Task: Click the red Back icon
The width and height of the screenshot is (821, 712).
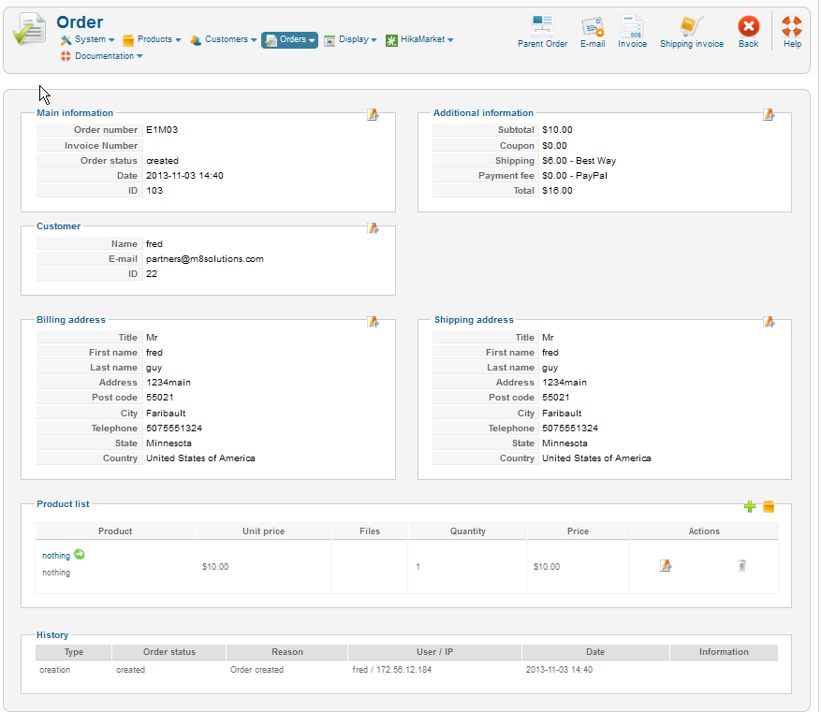Action: tap(748, 26)
